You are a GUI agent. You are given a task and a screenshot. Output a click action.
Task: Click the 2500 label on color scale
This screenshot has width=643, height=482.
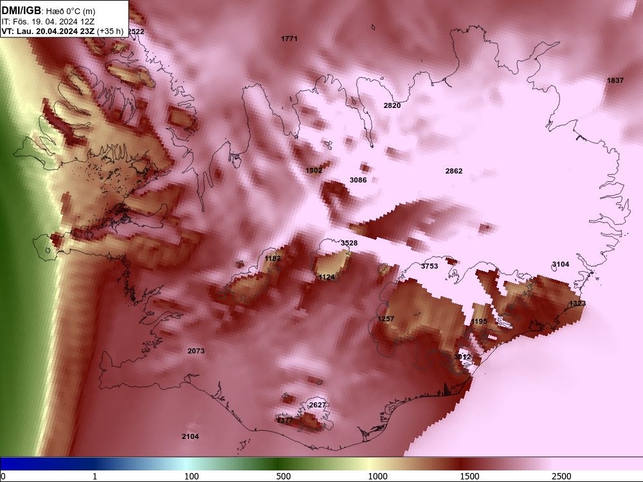click(x=561, y=476)
